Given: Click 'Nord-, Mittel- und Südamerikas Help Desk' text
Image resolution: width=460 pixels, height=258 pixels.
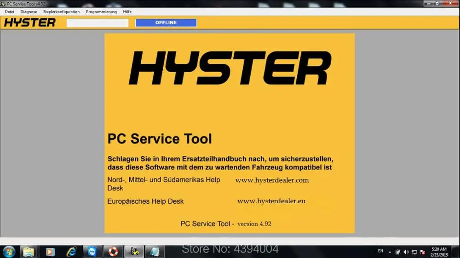Looking at the screenshot, I should [x=164, y=184].
